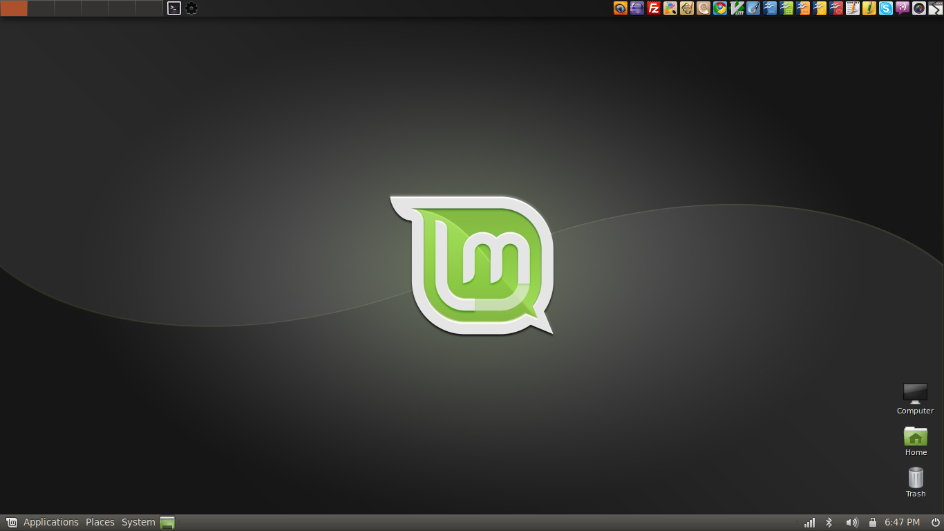Open the orange office presentation icon
Image resolution: width=944 pixels, height=531 pixels.
(803, 8)
